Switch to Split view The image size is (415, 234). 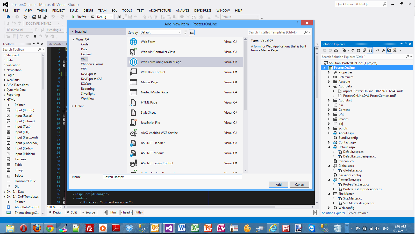pyautogui.click(x=72, y=212)
